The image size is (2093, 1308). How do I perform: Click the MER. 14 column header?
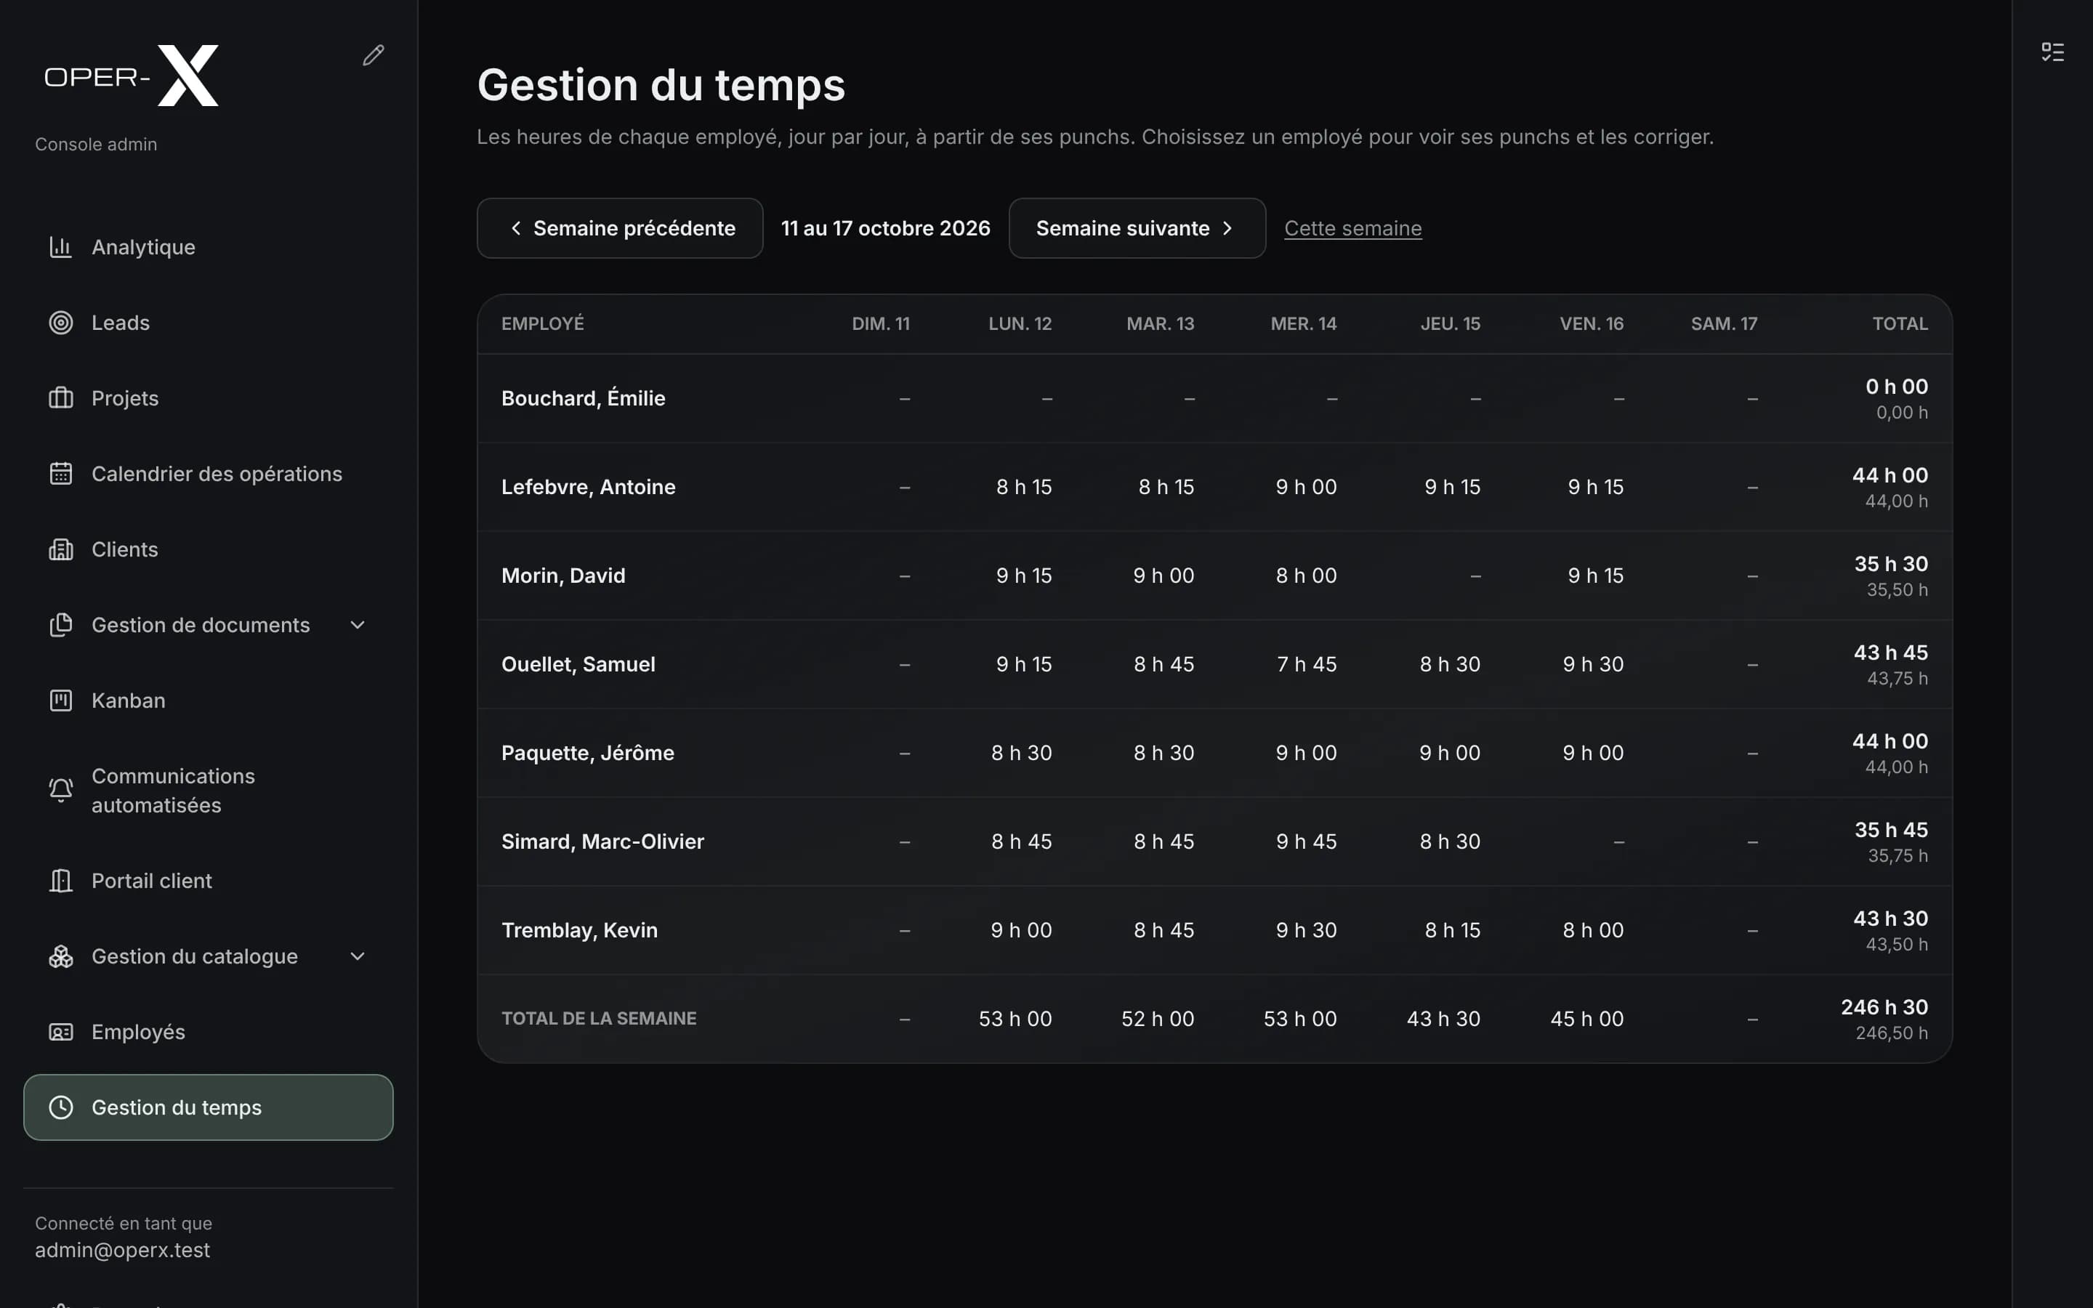tap(1303, 323)
